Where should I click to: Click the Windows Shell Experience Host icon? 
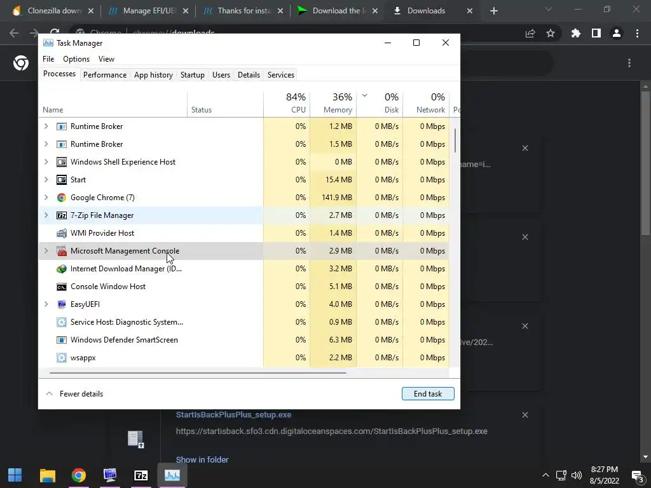pos(62,162)
